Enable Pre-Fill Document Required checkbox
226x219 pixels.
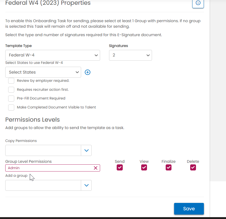[11, 98]
